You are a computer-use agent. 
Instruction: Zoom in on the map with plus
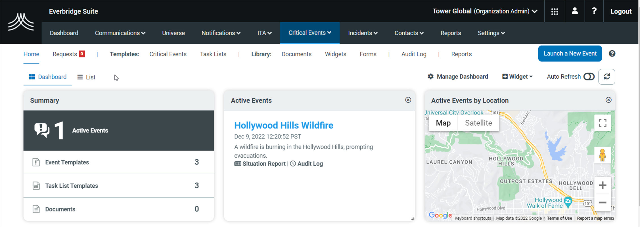click(x=602, y=186)
